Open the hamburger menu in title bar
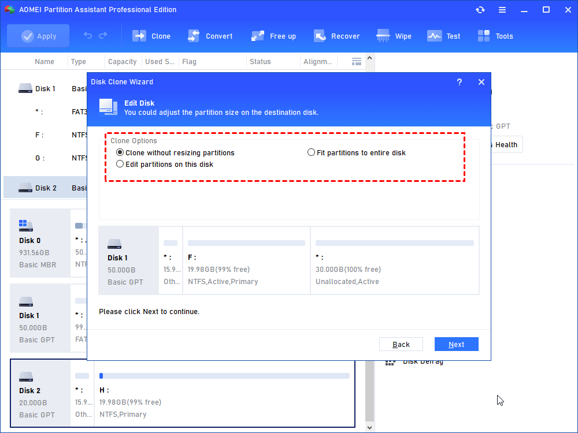 point(502,10)
